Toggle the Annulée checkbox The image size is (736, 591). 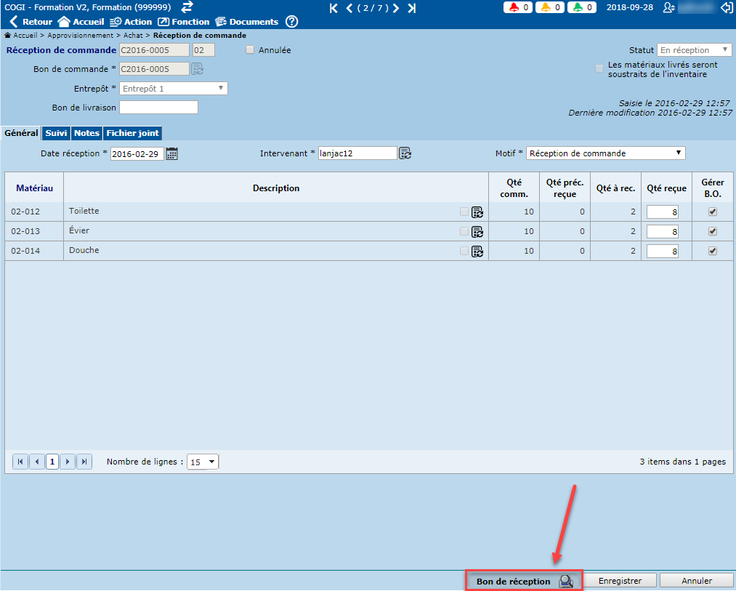[x=250, y=50]
